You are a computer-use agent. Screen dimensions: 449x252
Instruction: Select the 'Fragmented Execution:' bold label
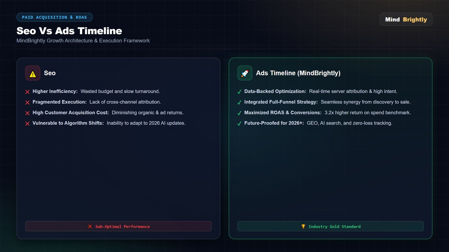59,102
